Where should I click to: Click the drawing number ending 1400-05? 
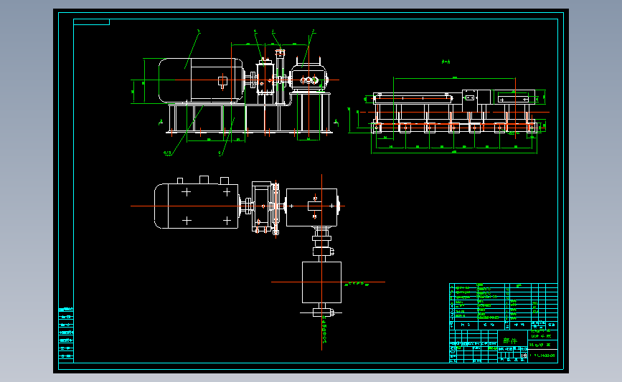tap(542, 355)
